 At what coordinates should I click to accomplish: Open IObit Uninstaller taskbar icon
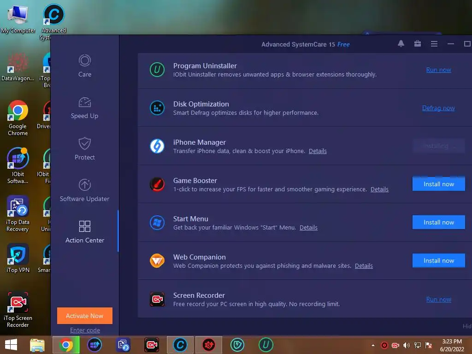[x=266, y=345]
